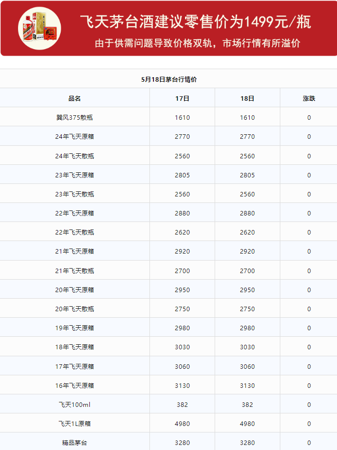
Task: Click 17日 price 2620 for 22年飞天散瓶
Action: 182,233
